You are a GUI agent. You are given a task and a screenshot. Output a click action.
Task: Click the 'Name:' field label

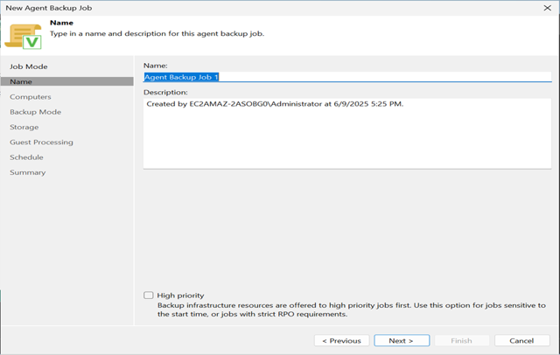(x=156, y=66)
